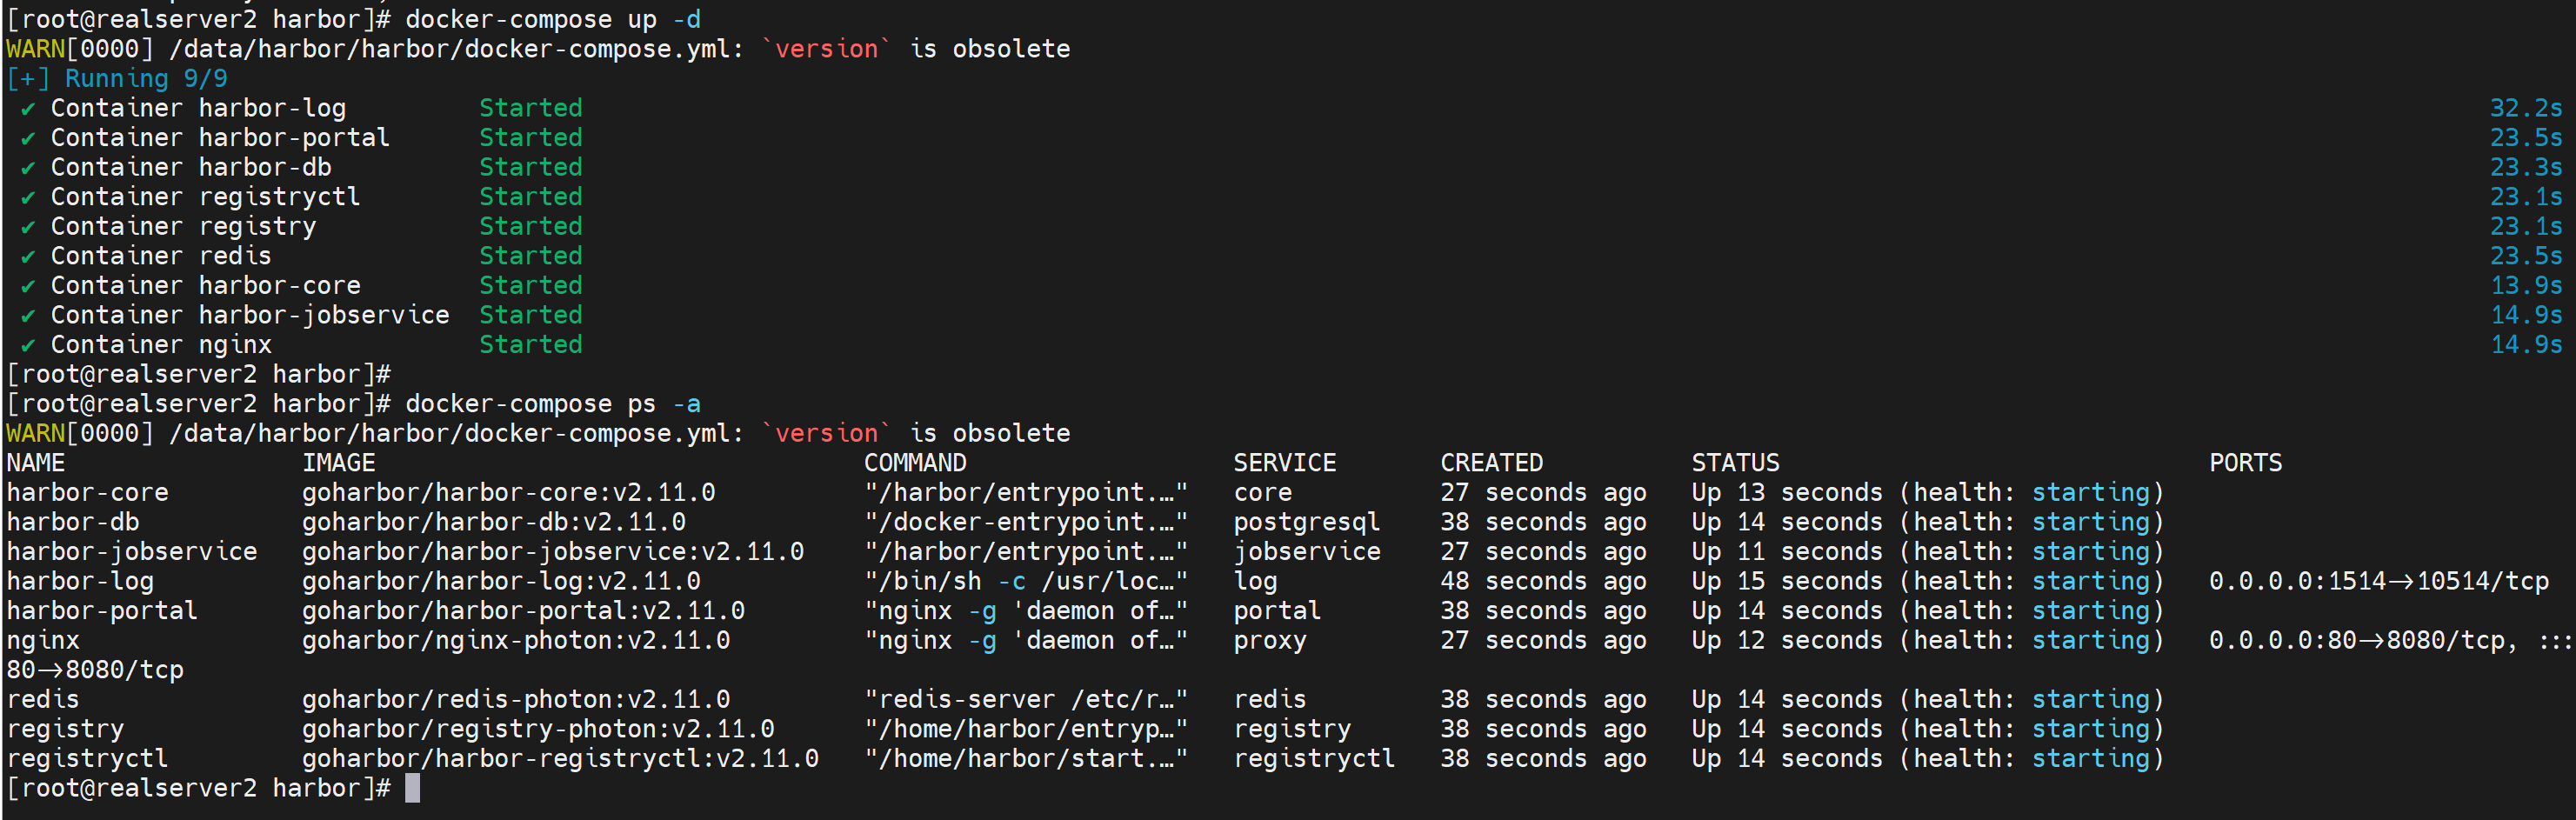
Task: Click the postgresql service name
Action: coord(1306,522)
